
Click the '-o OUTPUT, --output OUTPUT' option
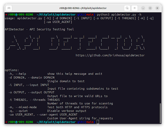click(x=31, y=92)
